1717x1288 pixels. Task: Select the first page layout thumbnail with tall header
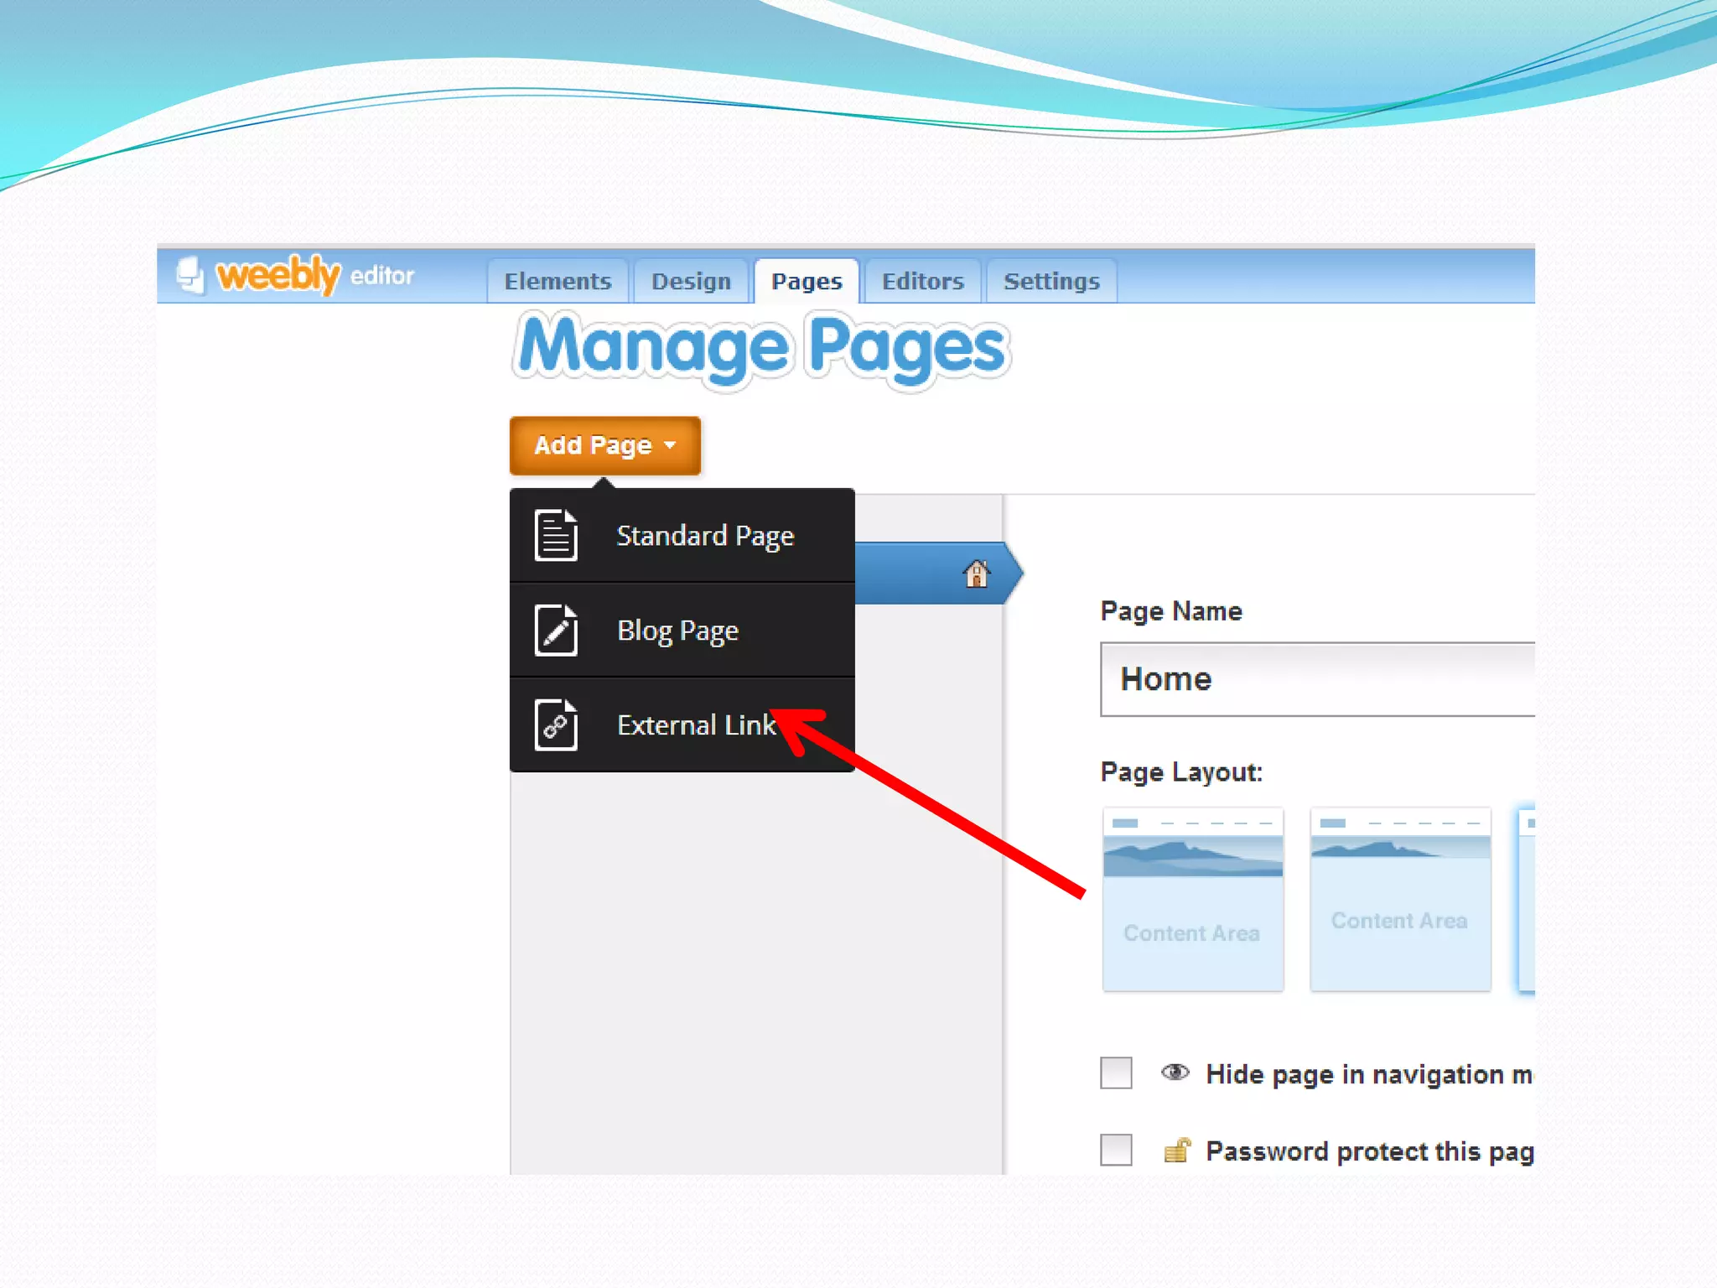click(x=1192, y=899)
